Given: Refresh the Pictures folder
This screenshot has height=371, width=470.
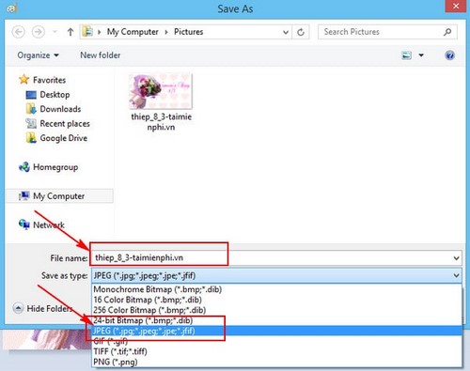Looking at the screenshot, I should [x=301, y=32].
